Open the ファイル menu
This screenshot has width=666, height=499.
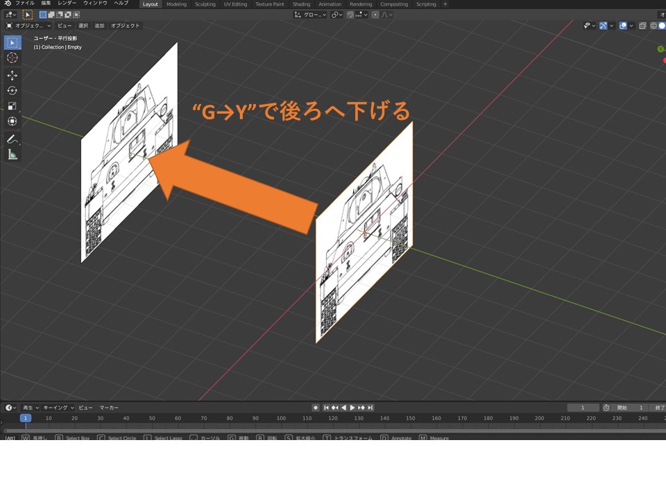(25, 3)
